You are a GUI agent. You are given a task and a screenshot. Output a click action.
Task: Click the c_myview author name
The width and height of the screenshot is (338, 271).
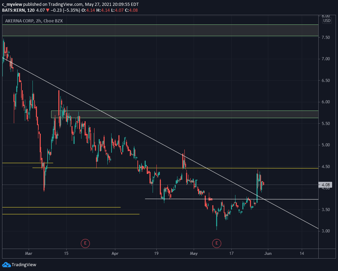tap(12, 4)
